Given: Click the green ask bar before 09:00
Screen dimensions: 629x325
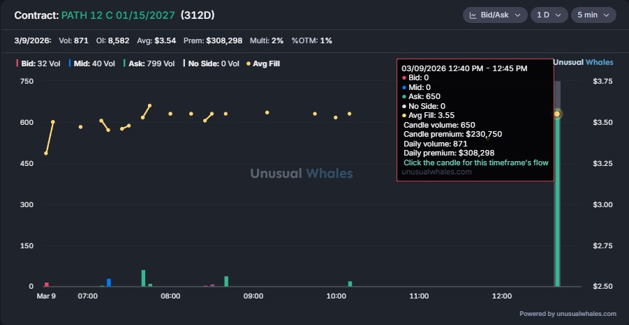Looking at the screenshot, I should tap(226, 281).
